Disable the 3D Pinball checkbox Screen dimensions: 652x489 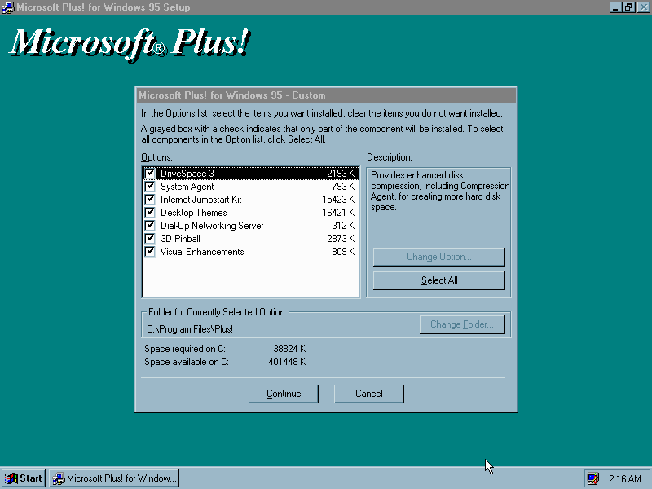pyautogui.click(x=150, y=239)
